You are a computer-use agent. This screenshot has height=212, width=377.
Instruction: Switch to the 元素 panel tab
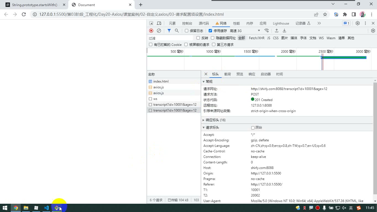tap(172, 23)
